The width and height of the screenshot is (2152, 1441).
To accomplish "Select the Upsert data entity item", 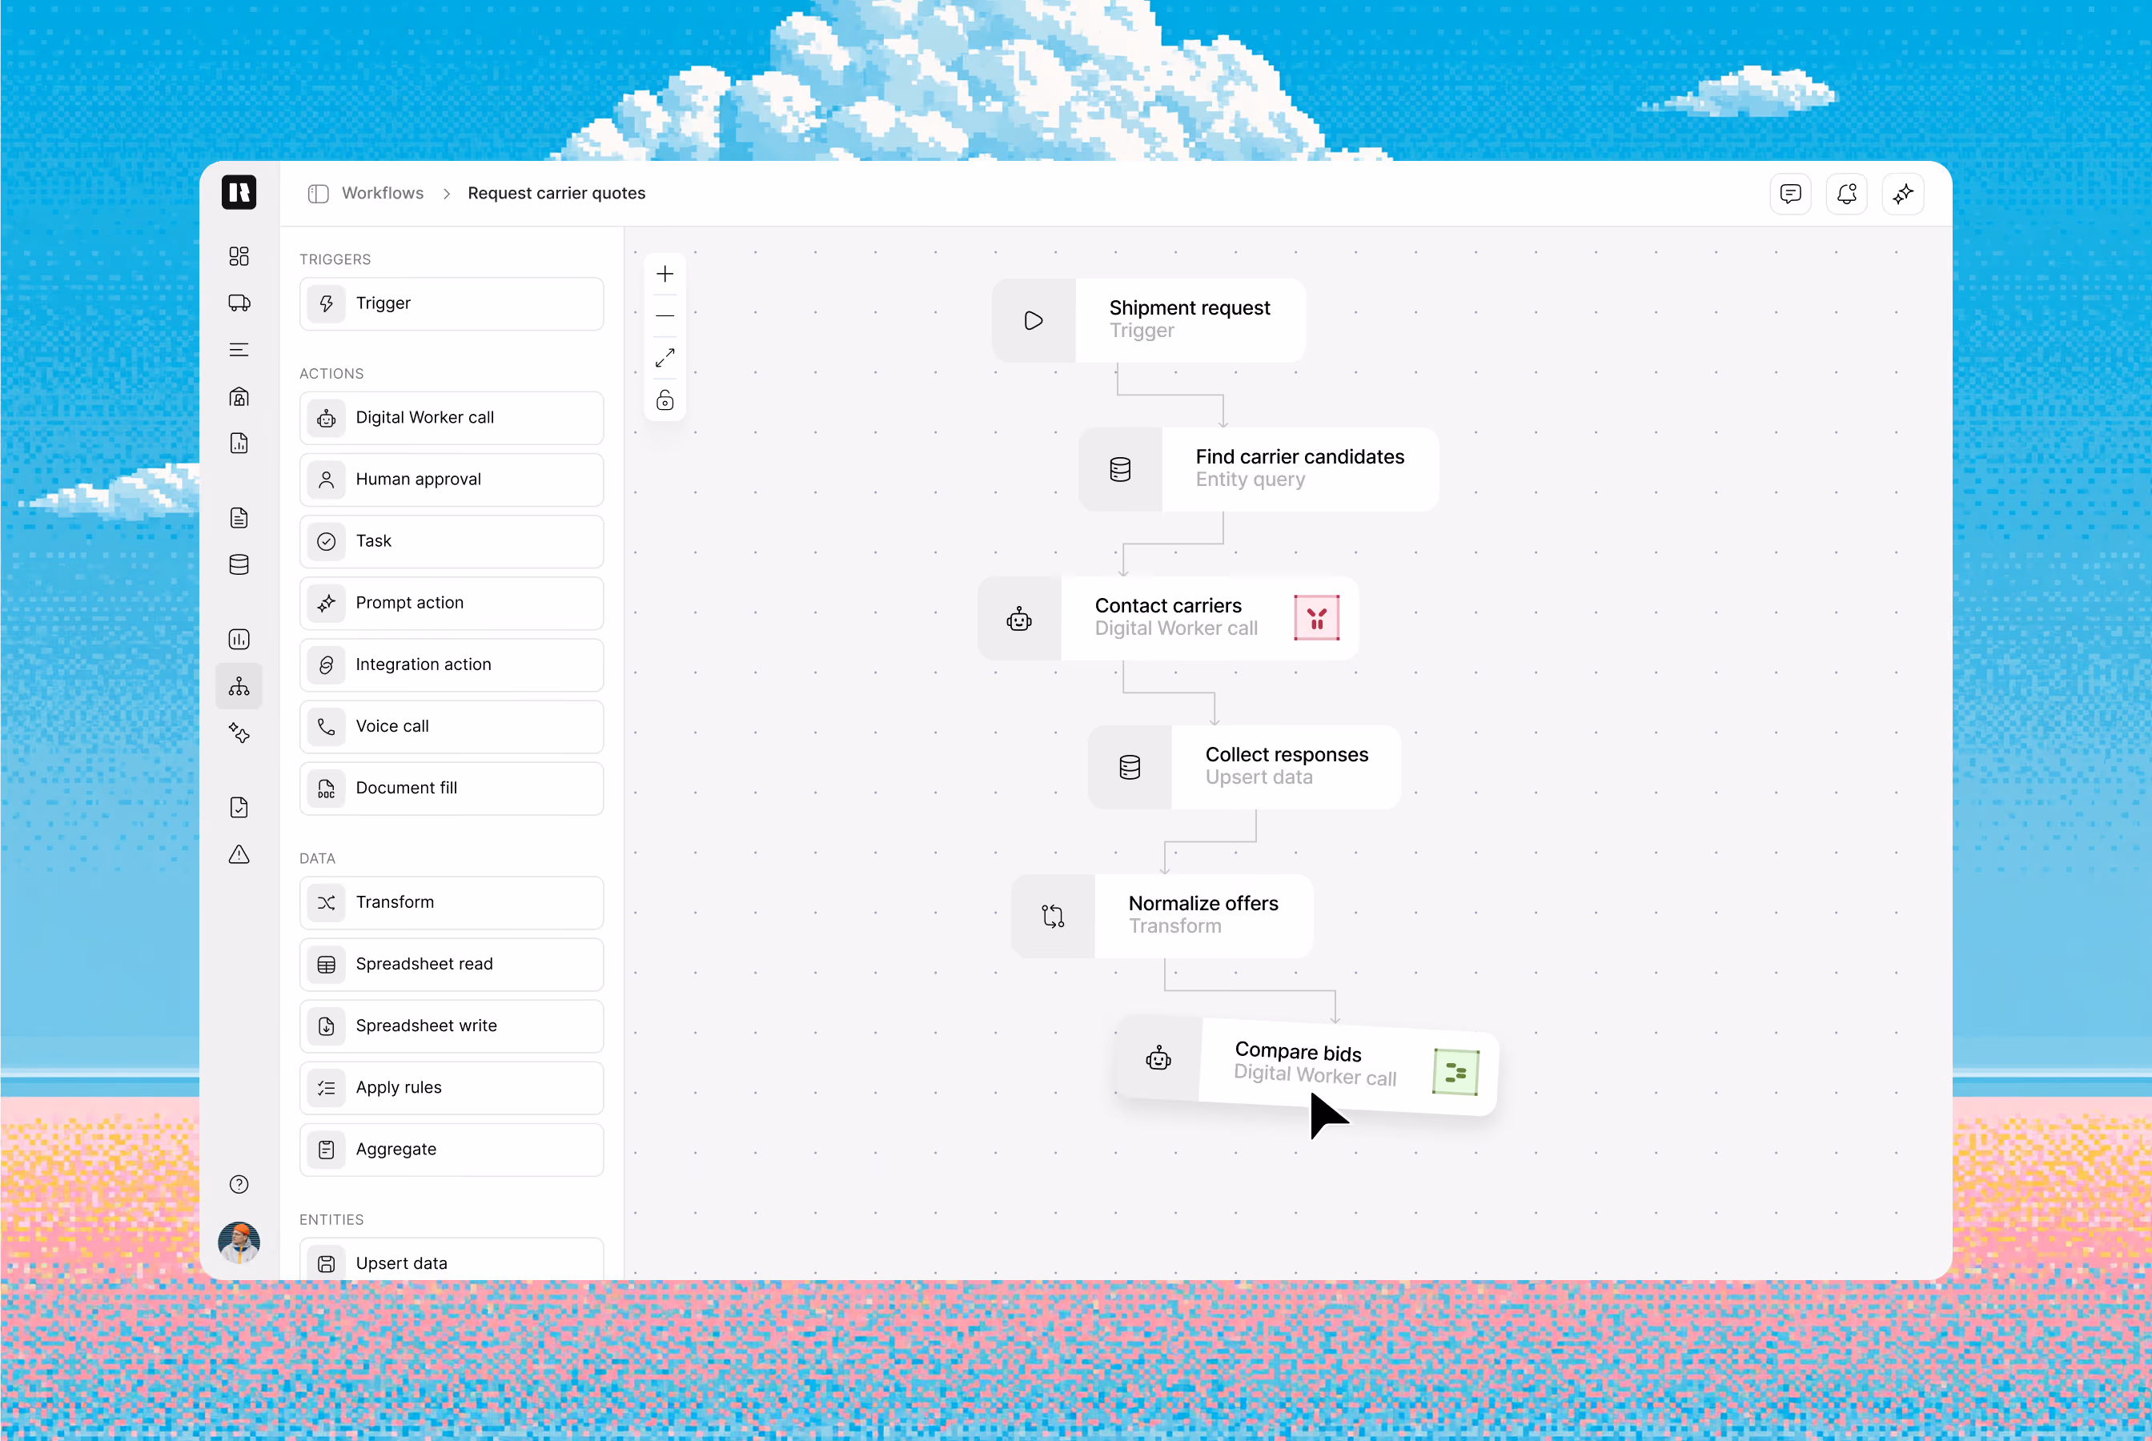I will click(x=452, y=1259).
